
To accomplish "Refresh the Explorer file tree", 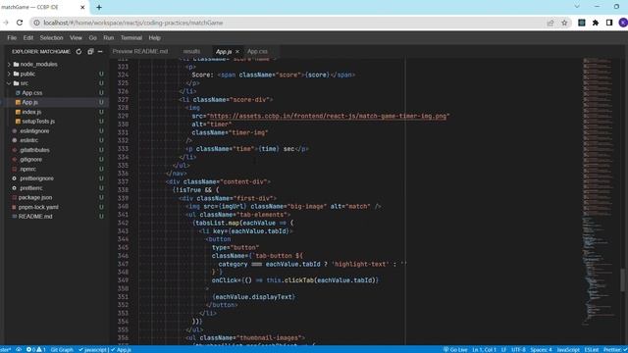I will pyautogui.click(x=78, y=52).
